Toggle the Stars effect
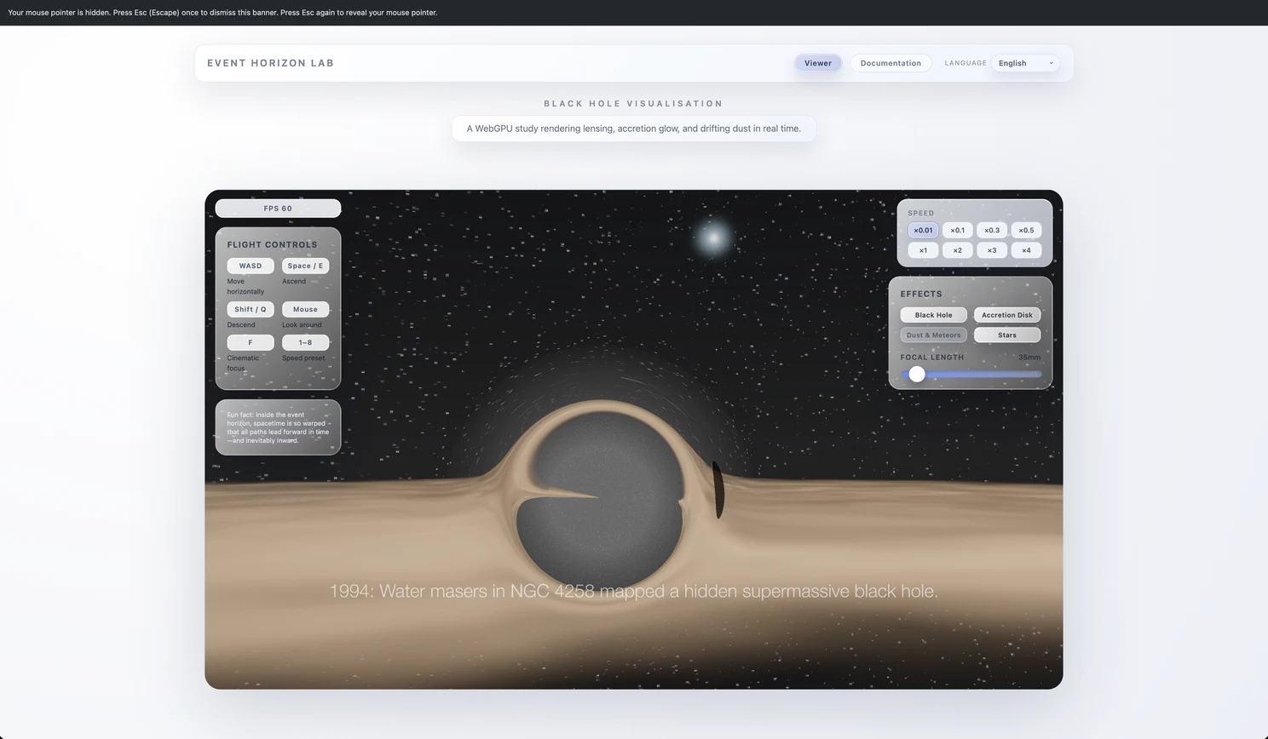 [x=1006, y=335]
